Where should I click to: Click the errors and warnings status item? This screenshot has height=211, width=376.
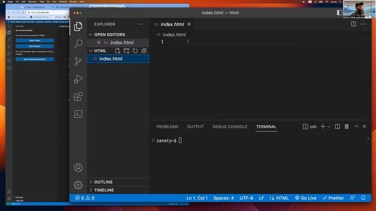point(85,198)
